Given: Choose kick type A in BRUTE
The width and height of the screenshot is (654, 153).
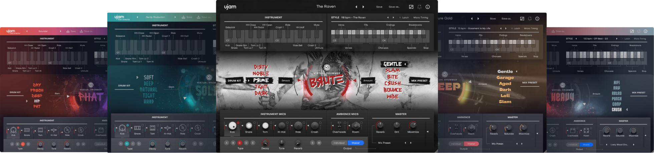Looking at the screenshot, I should [x=227, y=143].
